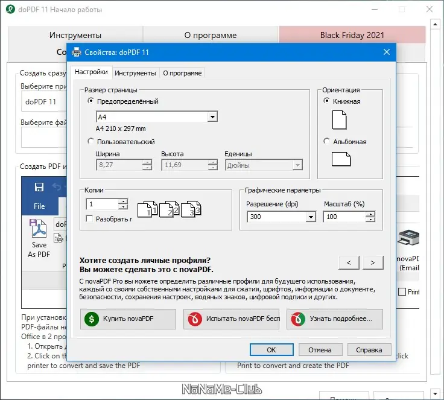This screenshot has width=444, height=400.
Task: Click the small document icon below doPDF field
Action: point(59,238)
